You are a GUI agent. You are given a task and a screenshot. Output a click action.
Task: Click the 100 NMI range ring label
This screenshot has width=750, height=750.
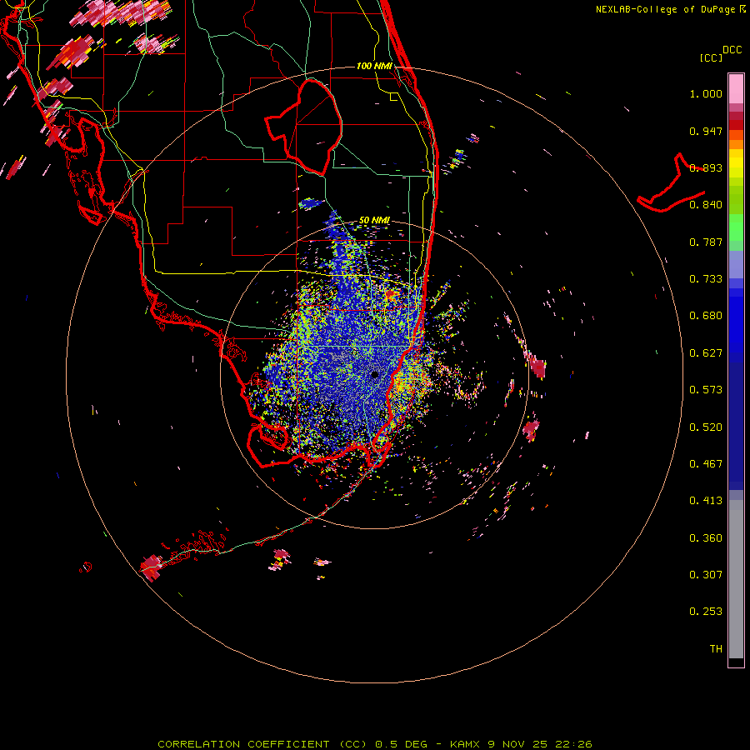pos(374,66)
